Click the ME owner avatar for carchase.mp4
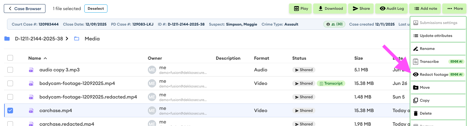Screen dimensions: 469x126 [152, 111]
